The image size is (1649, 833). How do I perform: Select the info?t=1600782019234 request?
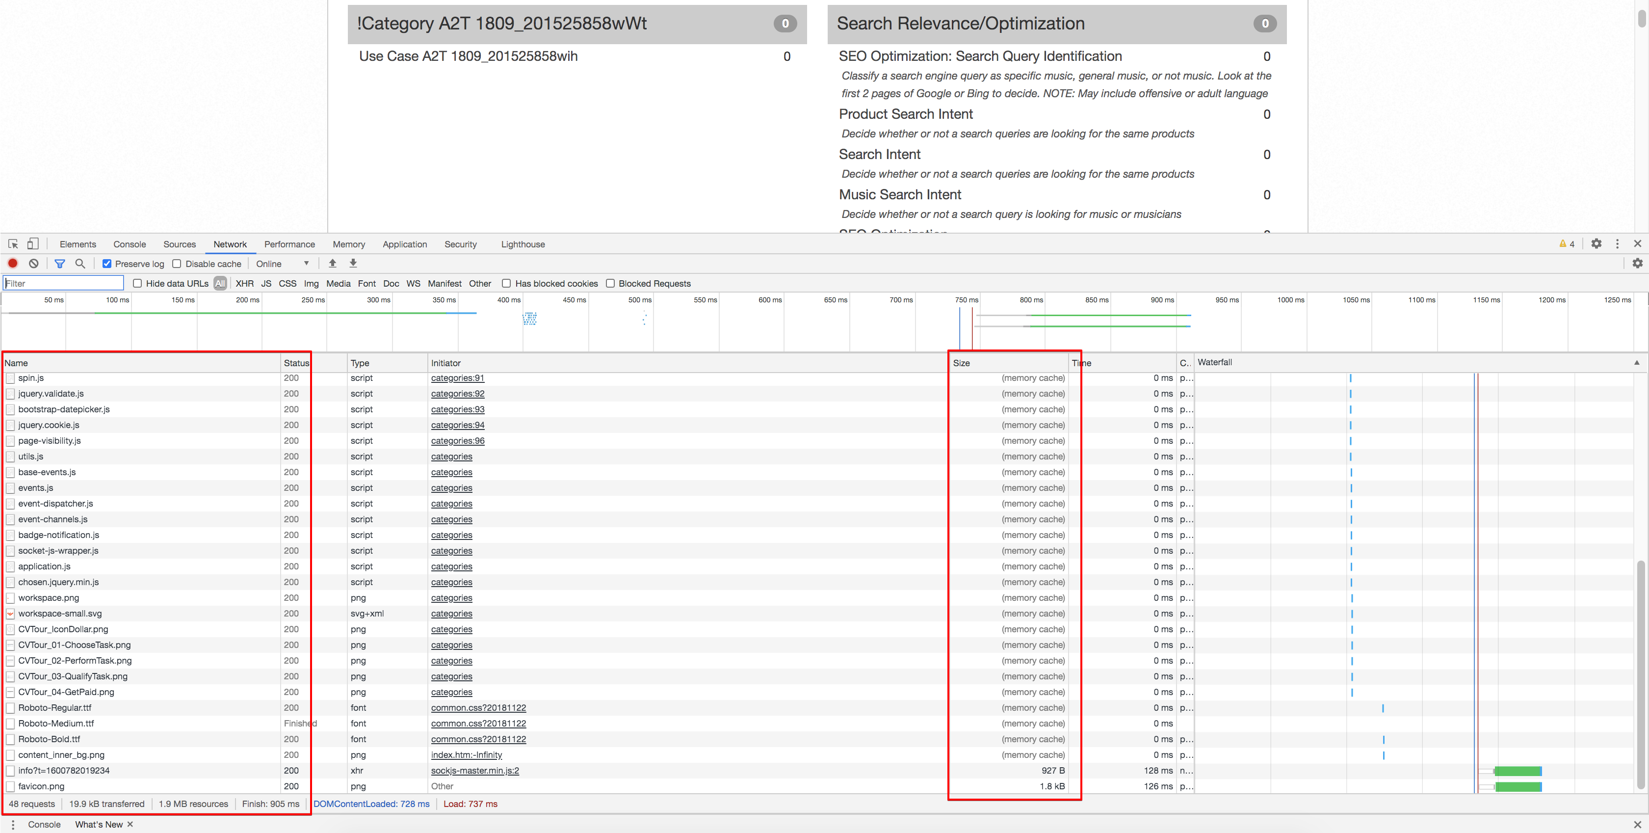[63, 770]
